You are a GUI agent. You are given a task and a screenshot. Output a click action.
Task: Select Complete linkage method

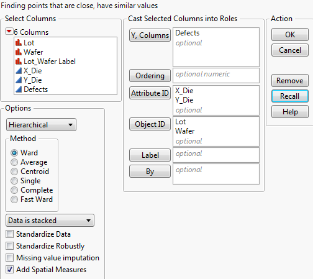point(14,190)
